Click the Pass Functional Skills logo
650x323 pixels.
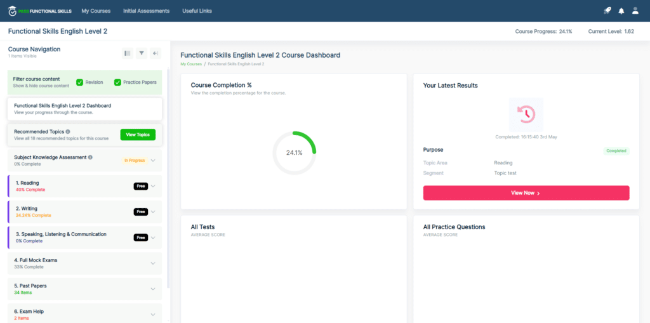[39, 11]
